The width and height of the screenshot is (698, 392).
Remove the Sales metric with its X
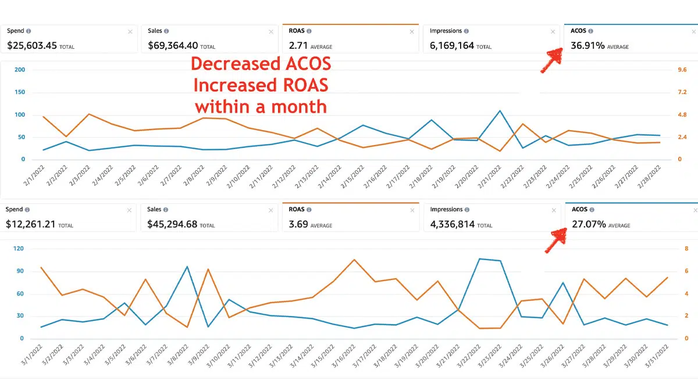(x=270, y=31)
